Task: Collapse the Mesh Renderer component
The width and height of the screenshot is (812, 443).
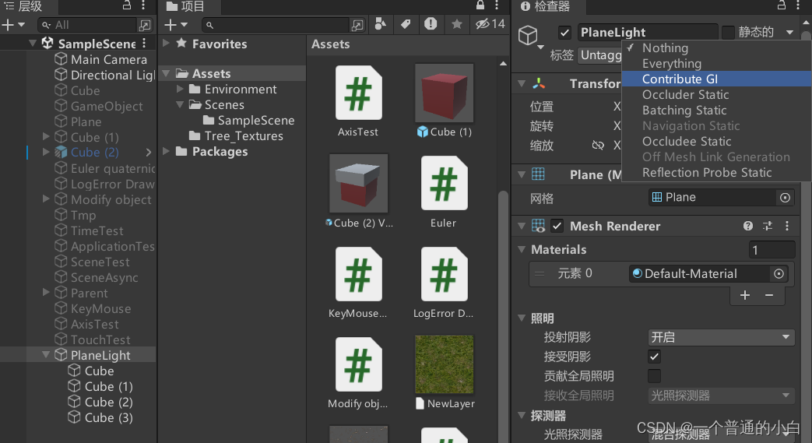Action: (x=522, y=226)
